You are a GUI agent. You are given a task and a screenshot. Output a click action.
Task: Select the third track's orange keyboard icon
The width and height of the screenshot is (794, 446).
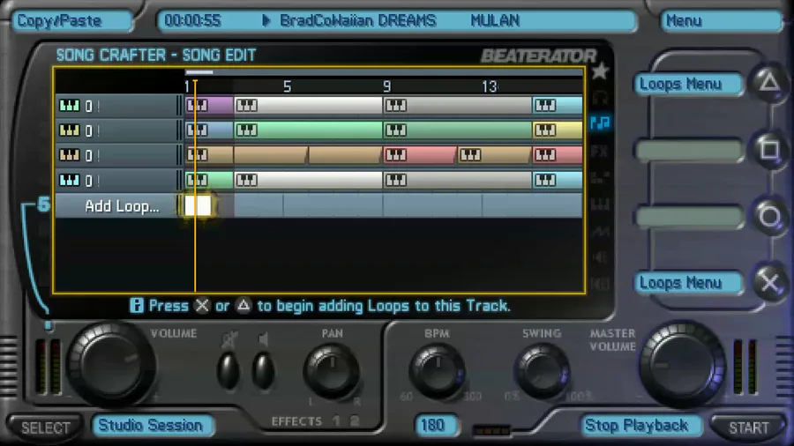(x=70, y=155)
